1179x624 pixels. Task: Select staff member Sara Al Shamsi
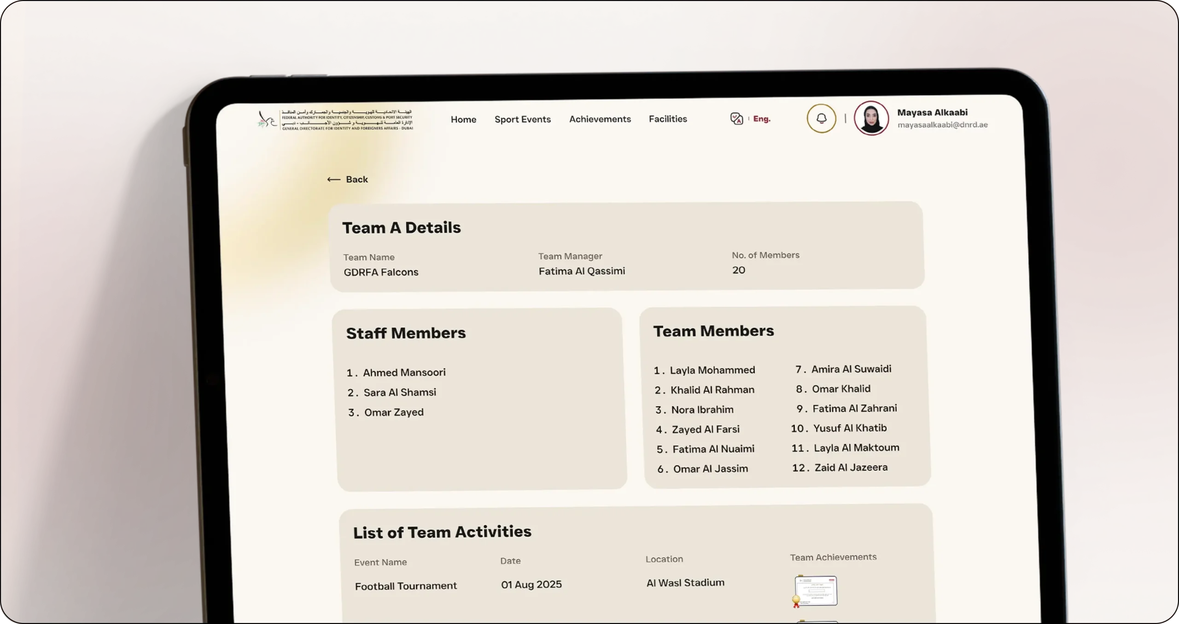tap(400, 392)
